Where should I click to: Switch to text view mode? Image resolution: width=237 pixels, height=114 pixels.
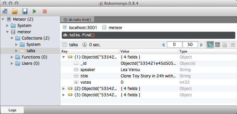click(x=225, y=45)
